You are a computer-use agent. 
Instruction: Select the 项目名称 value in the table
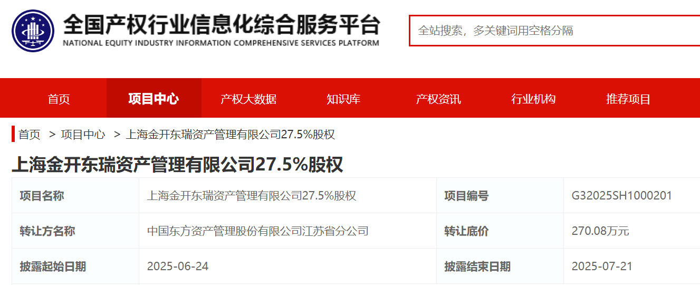click(x=252, y=196)
